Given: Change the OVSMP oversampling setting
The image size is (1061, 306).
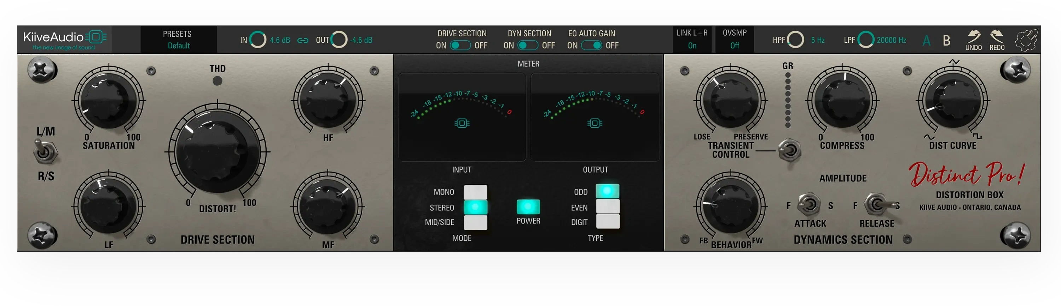Looking at the screenshot, I should click(734, 39).
